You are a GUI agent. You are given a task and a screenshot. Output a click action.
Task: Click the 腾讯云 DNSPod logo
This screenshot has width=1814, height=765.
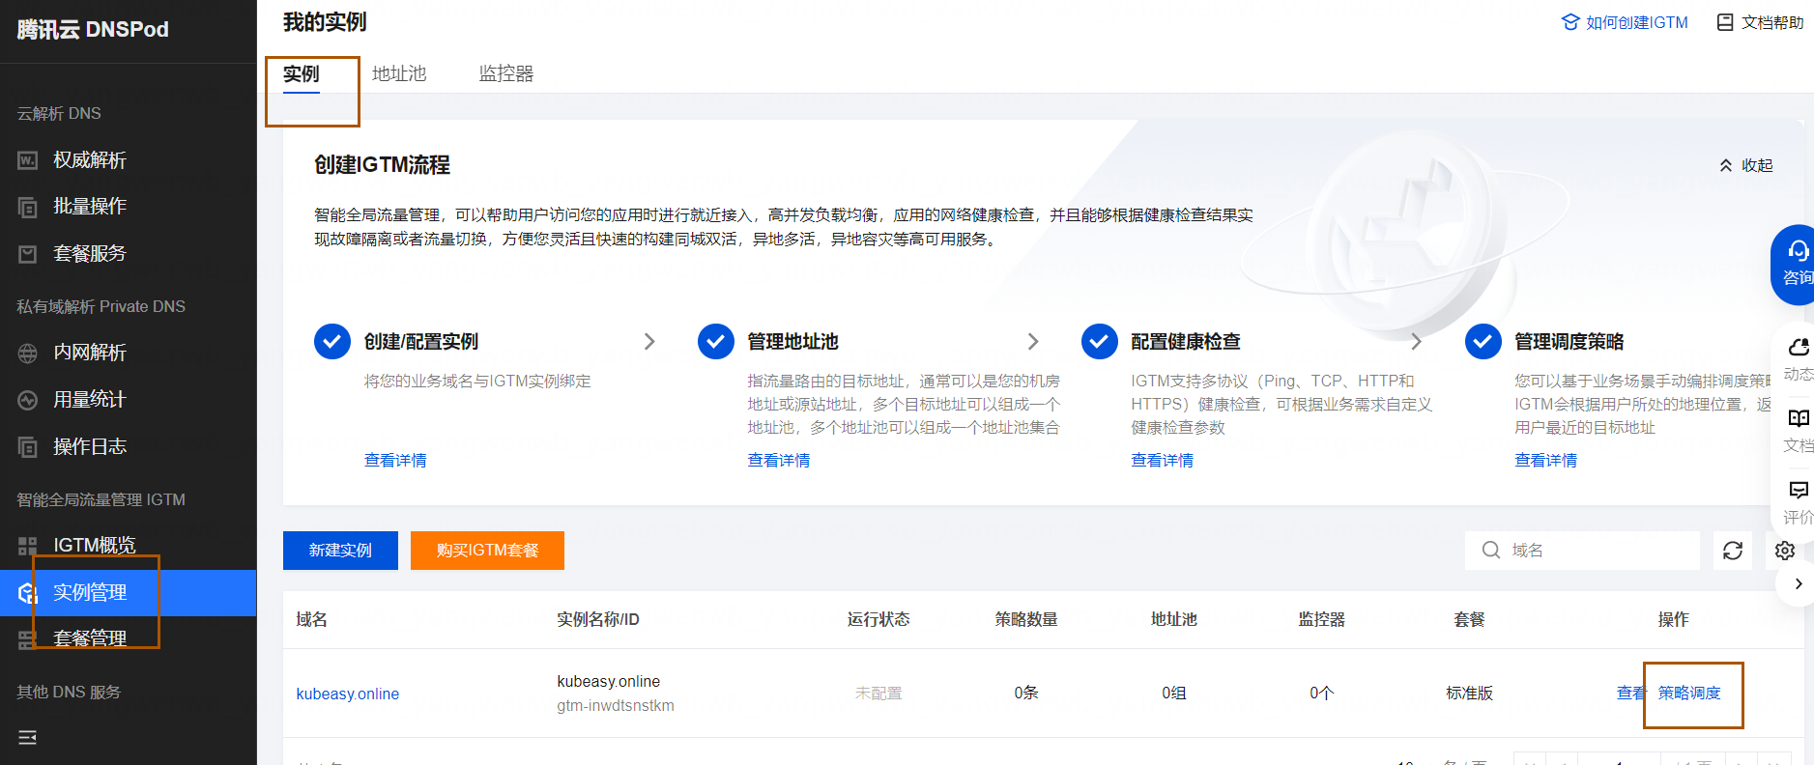pyautogui.click(x=93, y=30)
